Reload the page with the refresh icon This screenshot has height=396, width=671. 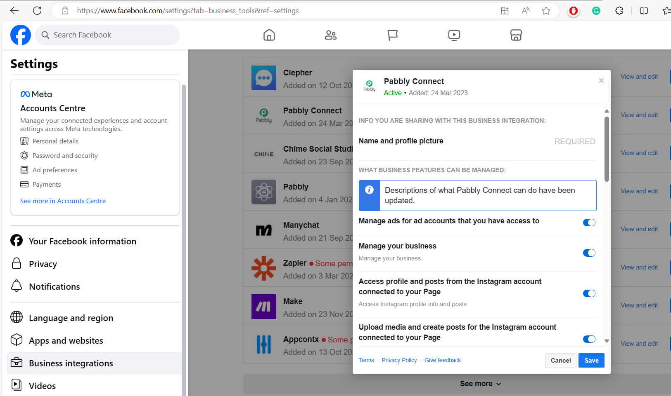tap(37, 11)
